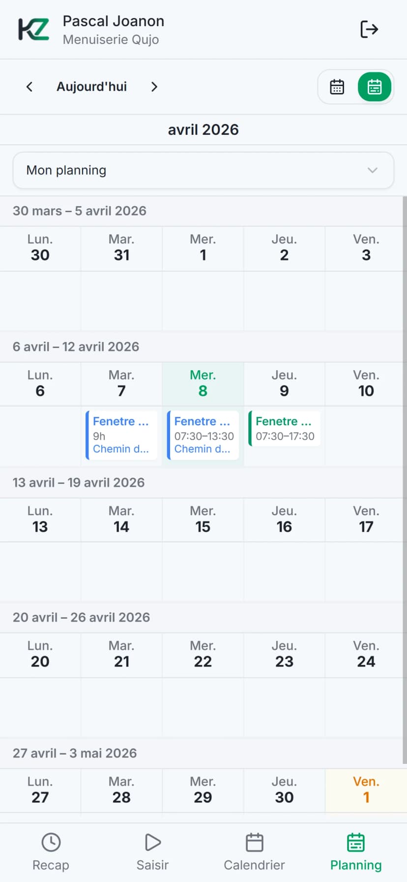Open the Fenetre event on Mercredi 8
This screenshot has height=882, width=407.
coord(203,435)
